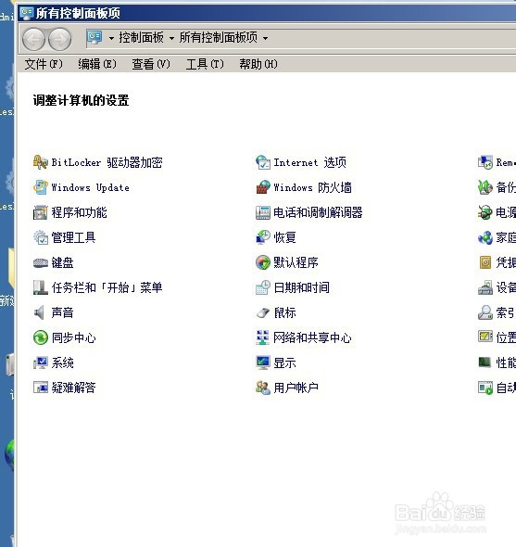This screenshot has width=516, height=547.
Task: Open the 工具(T) menu
Action: [205, 64]
